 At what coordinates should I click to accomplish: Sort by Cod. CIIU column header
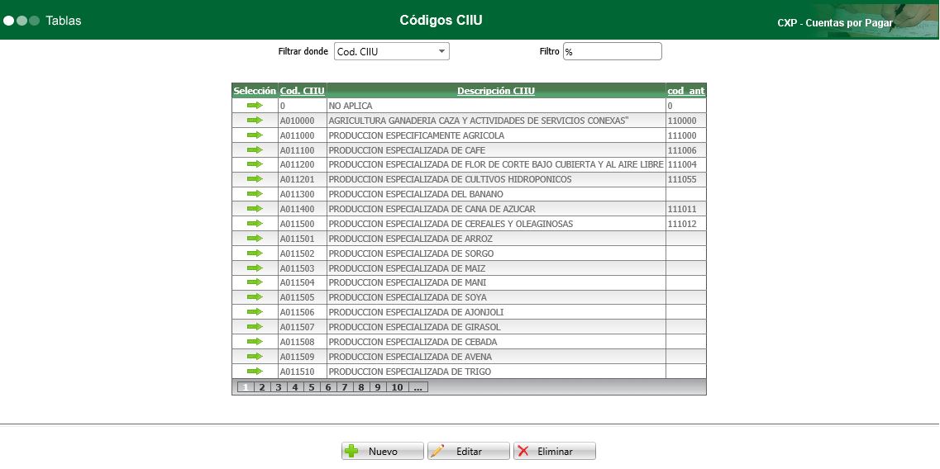302,91
